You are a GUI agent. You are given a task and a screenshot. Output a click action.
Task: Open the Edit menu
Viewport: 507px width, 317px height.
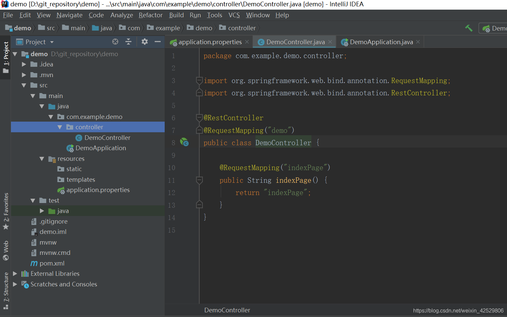click(25, 15)
